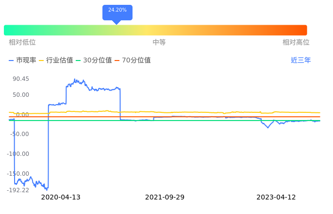
Task: Select the 2021-09-29 date marker
Action: [x=165, y=198]
